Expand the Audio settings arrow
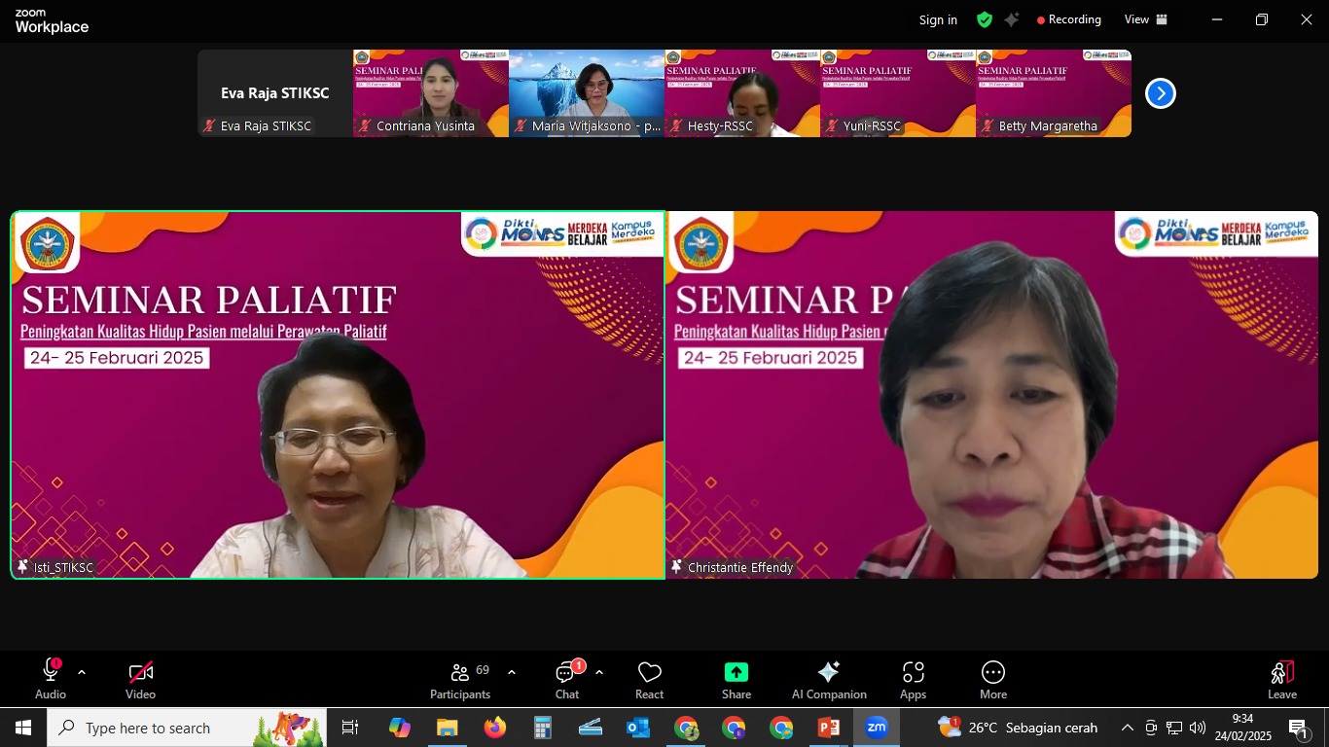Image resolution: width=1329 pixels, height=747 pixels. [82, 672]
